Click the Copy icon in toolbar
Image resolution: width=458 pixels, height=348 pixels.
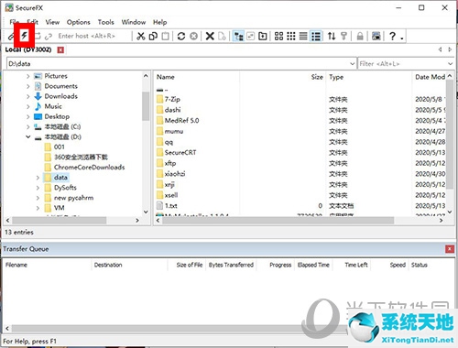(x=153, y=36)
